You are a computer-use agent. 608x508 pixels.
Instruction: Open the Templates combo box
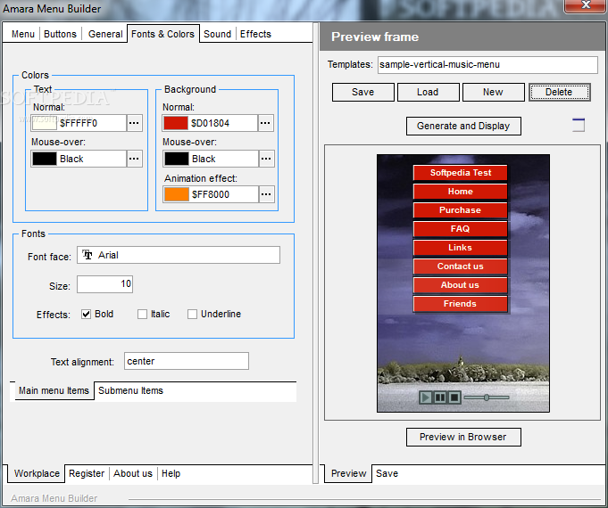click(x=487, y=65)
